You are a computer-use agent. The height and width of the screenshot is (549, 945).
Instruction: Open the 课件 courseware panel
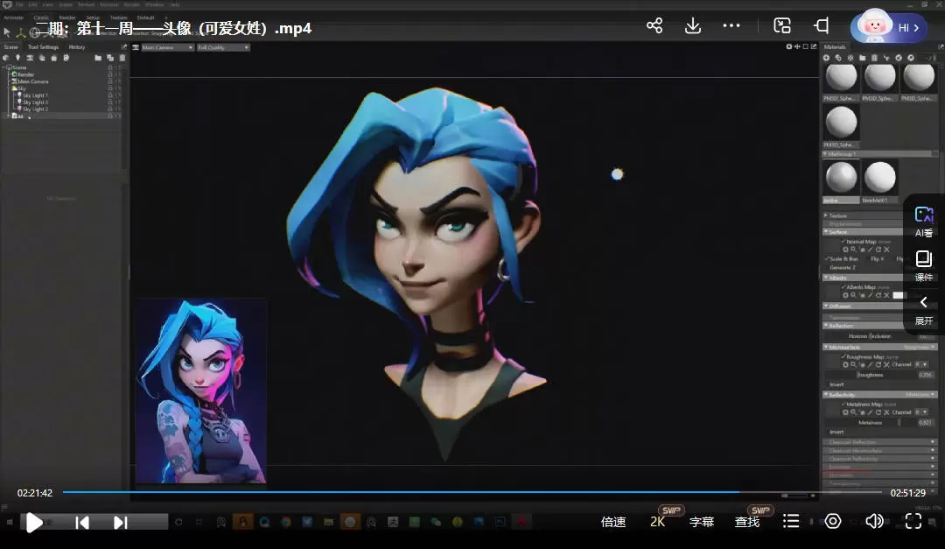pyautogui.click(x=924, y=266)
